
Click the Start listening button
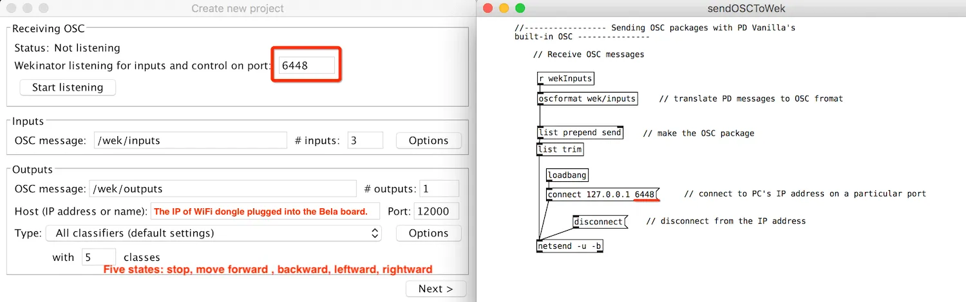(68, 87)
